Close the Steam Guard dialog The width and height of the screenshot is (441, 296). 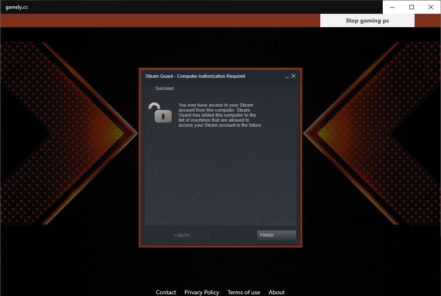tap(293, 76)
